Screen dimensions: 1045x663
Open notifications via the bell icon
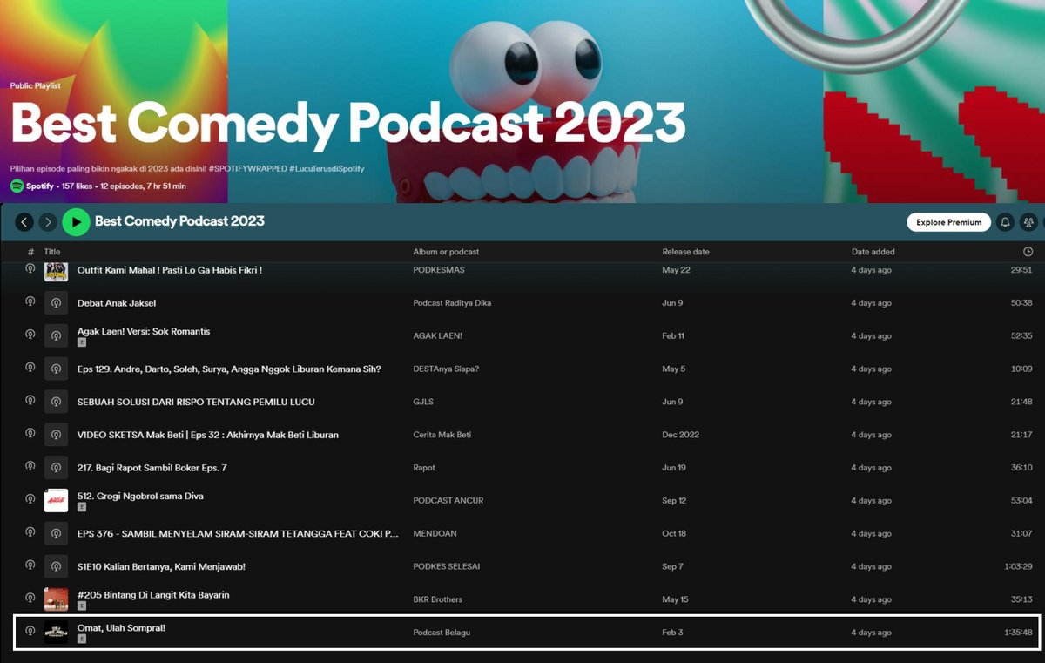tap(1005, 222)
